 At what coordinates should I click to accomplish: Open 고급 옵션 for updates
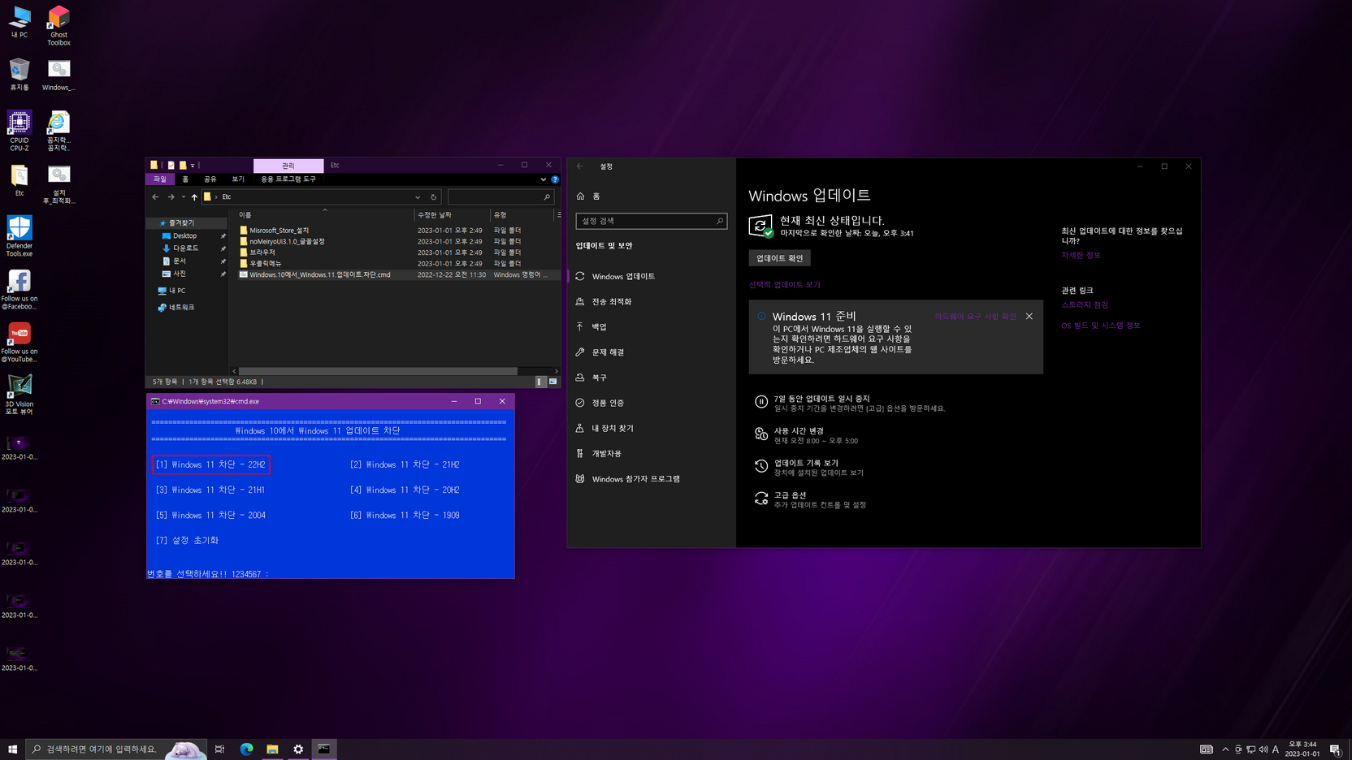click(810, 499)
